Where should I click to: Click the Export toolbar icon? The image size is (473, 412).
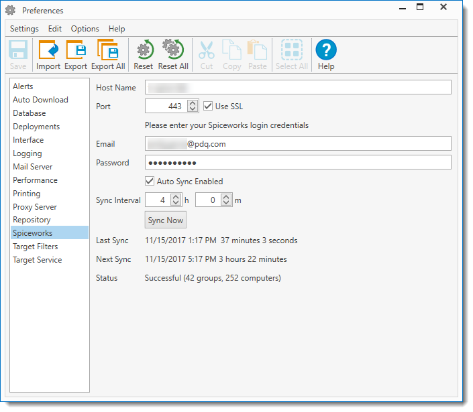[x=76, y=51]
